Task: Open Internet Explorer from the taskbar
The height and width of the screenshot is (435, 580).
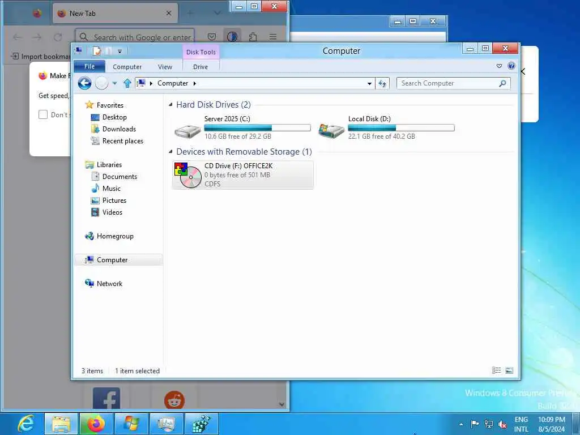Action: [x=26, y=424]
